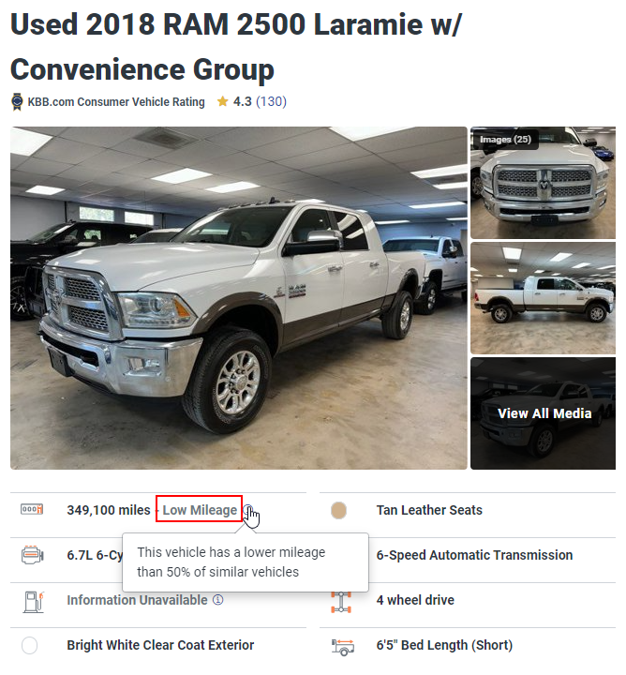This screenshot has height=675, width=626.
Task: Click the fuel pump icon
Action: coord(32,600)
